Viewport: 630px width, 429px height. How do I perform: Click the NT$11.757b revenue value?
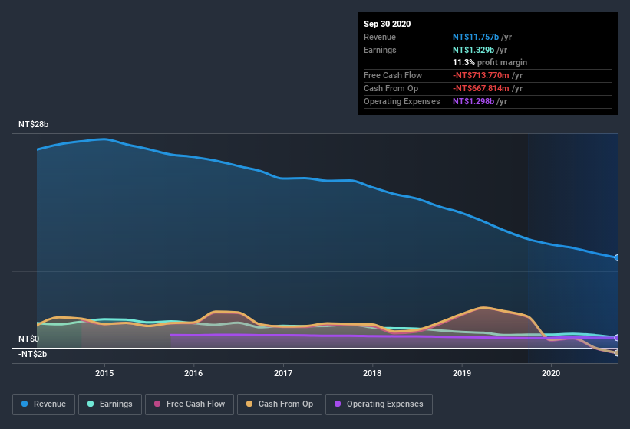476,37
